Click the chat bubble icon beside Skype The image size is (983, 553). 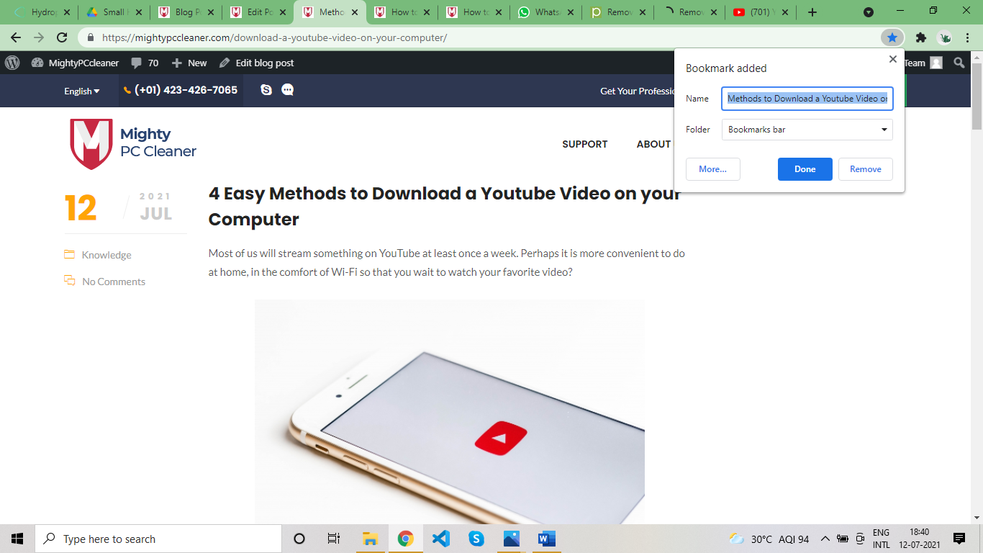click(x=288, y=90)
